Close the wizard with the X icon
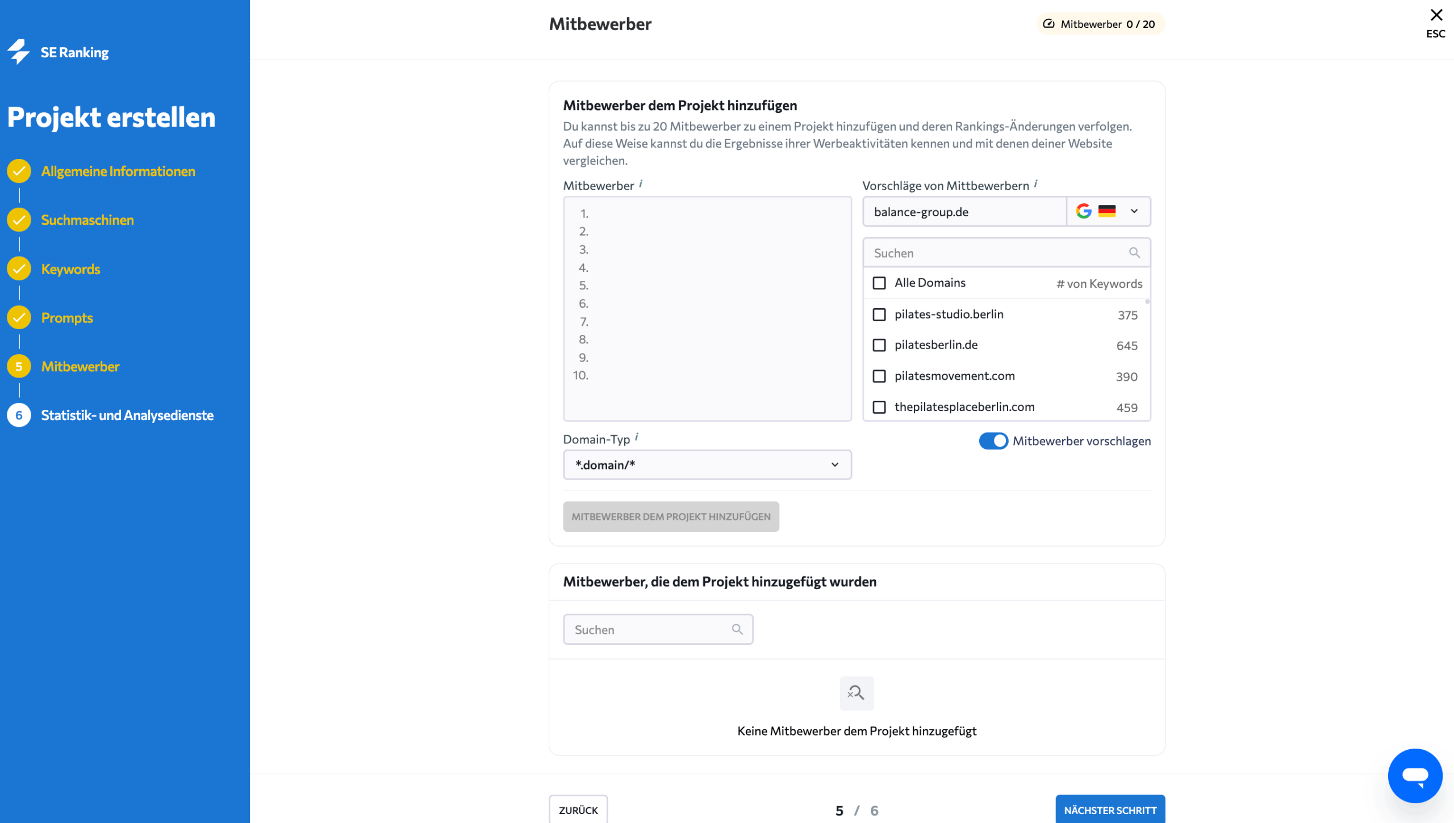 click(1436, 15)
